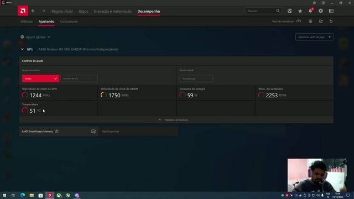Toggle the sidebar panel layout icon
This screenshot has height=199, width=354.
(x=331, y=11)
